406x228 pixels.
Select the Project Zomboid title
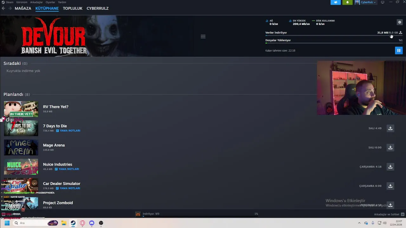[58, 203]
